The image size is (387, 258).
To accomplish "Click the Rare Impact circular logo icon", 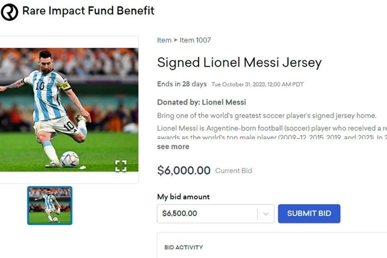I will [9, 12].
